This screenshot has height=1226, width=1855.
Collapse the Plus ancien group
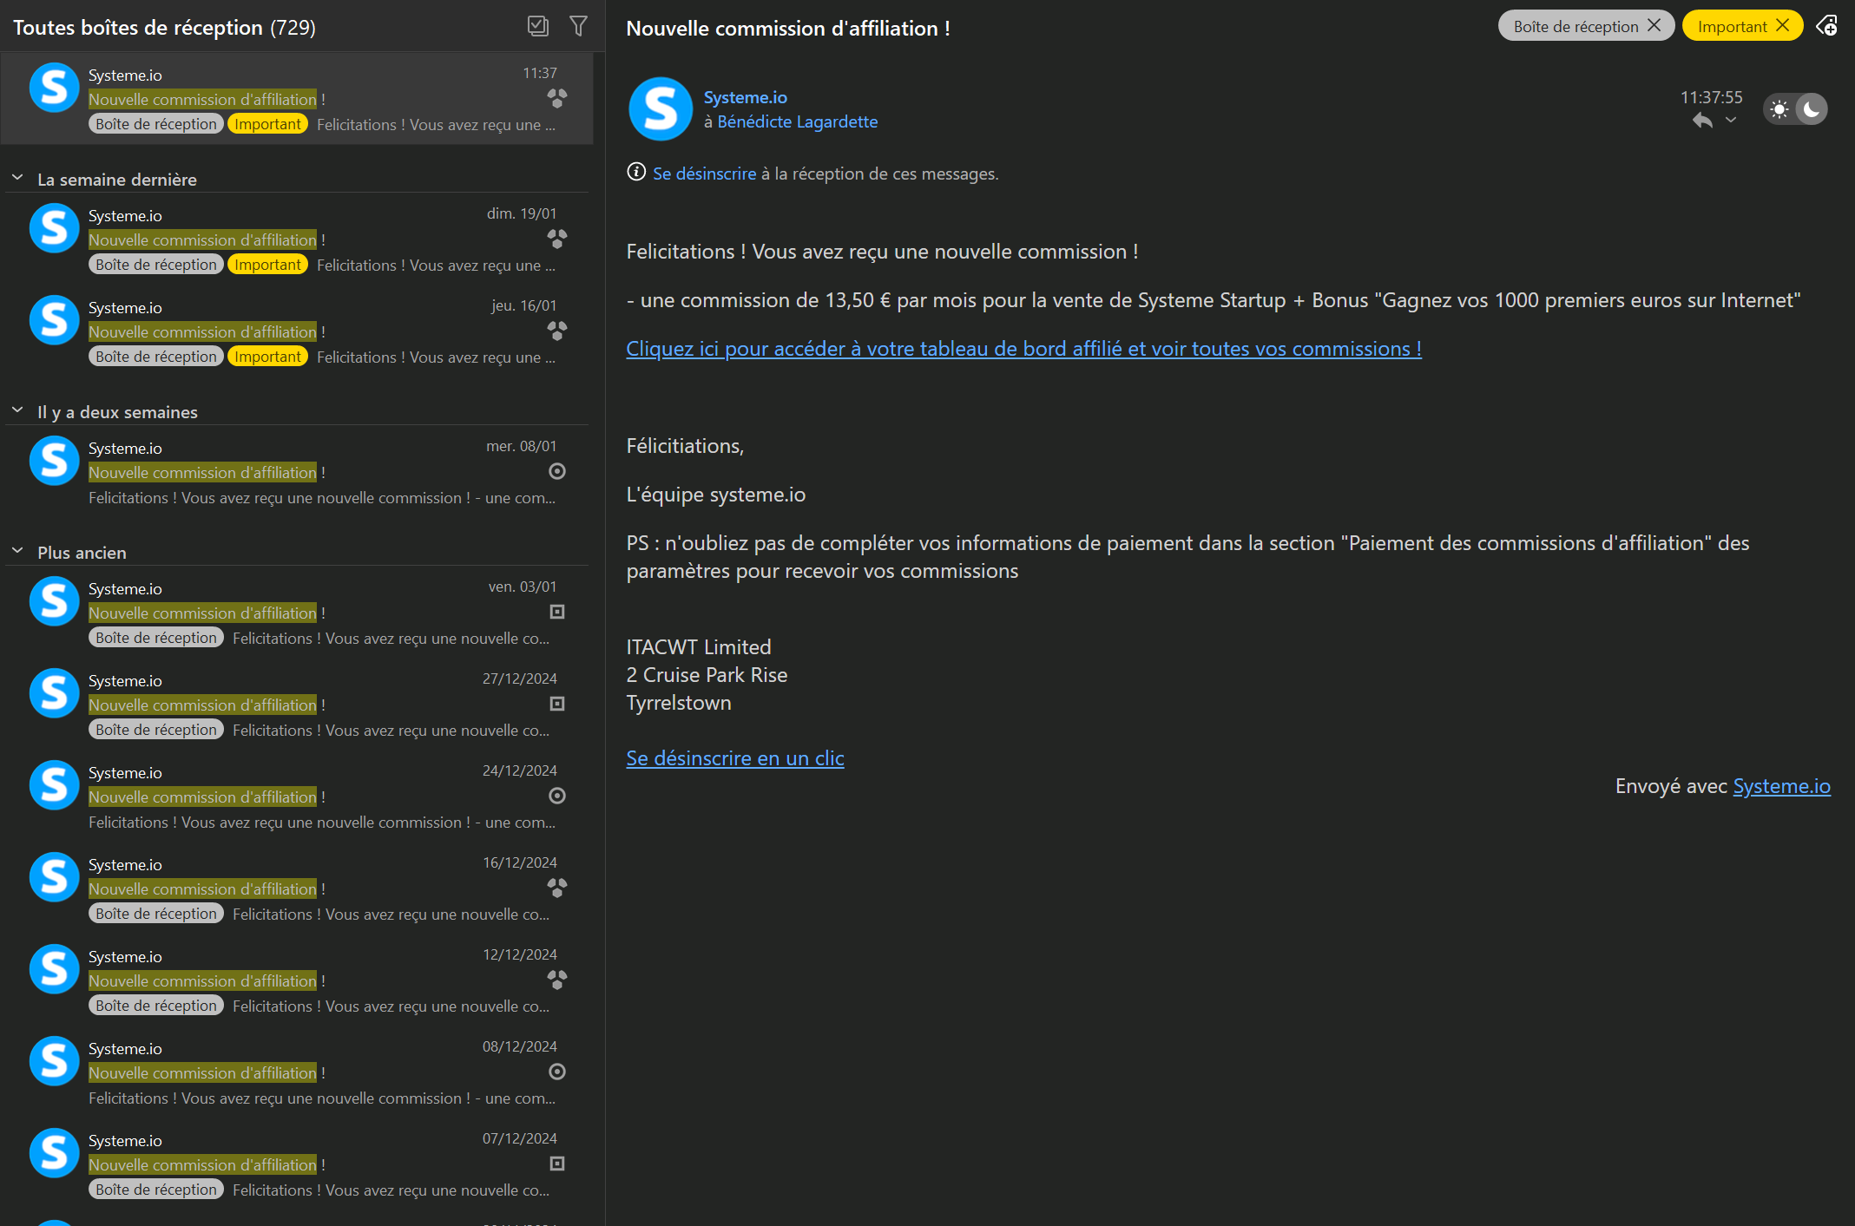tap(17, 552)
